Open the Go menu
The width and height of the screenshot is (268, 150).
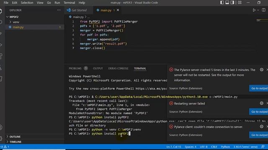click(x=49, y=3)
